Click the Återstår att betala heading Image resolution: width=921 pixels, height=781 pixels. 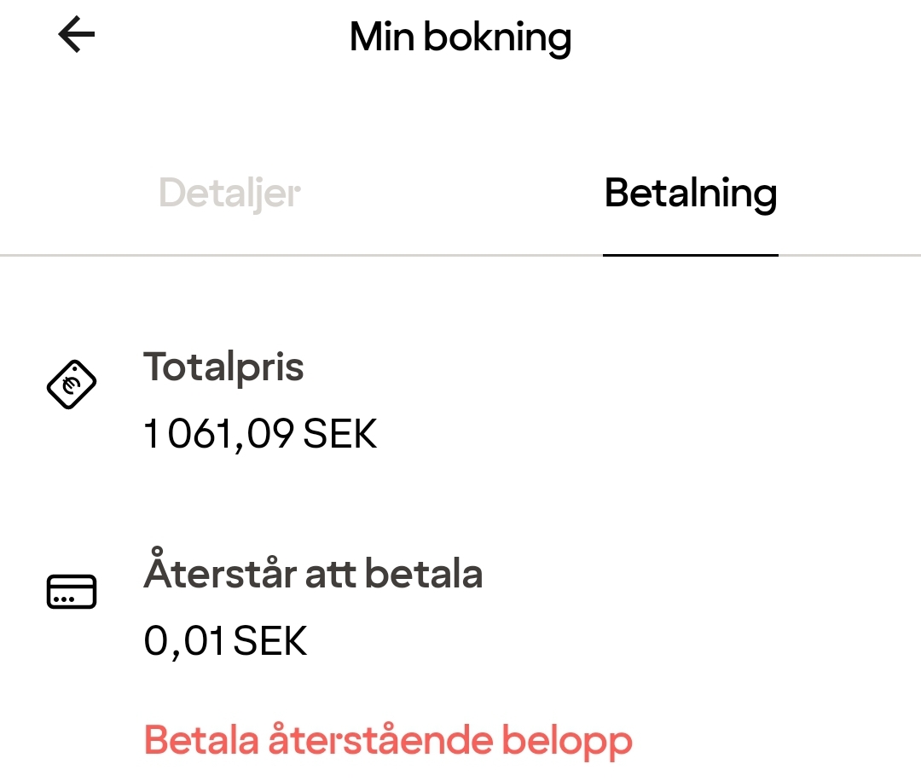click(313, 574)
